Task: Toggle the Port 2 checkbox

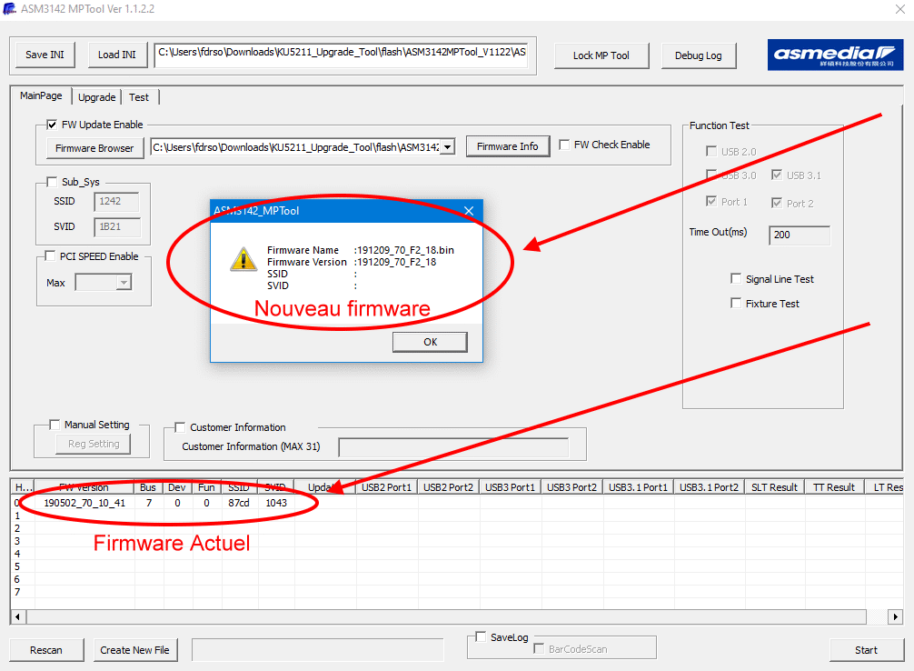Action: [x=777, y=203]
